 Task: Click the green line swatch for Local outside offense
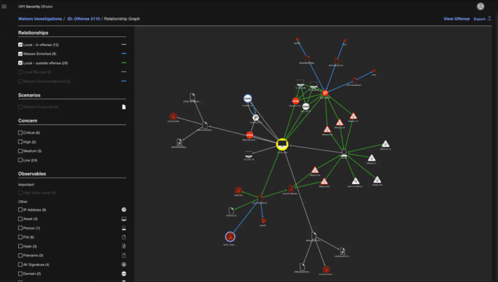click(x=124, y=63)
